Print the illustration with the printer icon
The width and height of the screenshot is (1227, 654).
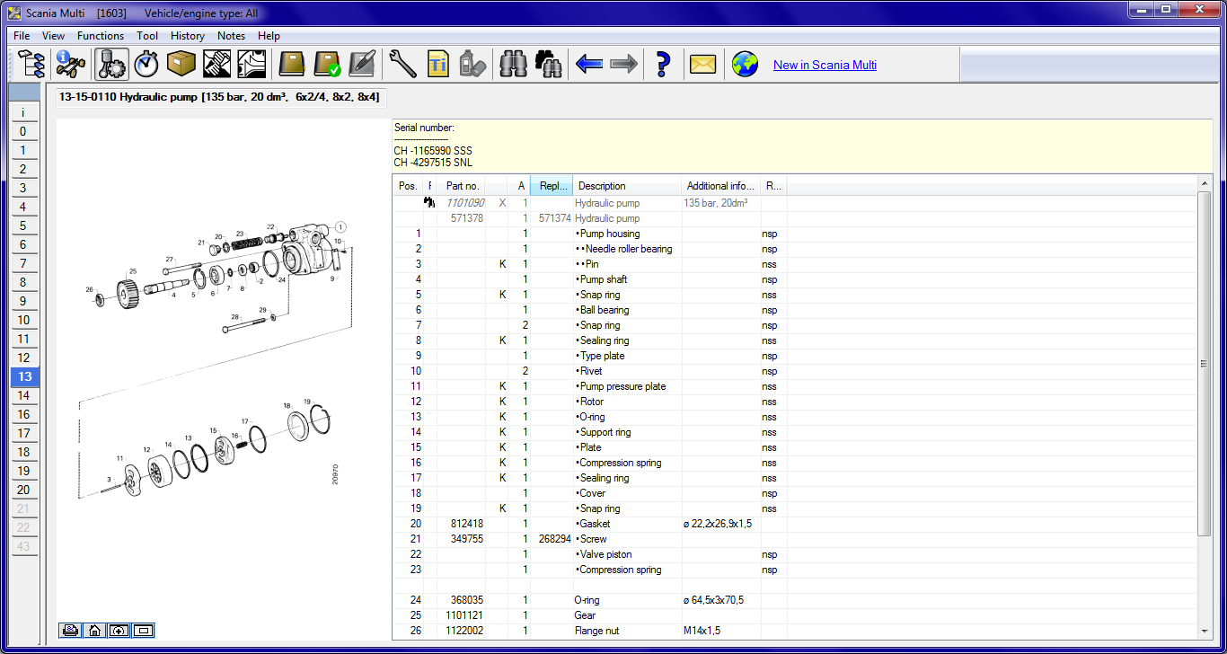tap(71, 630)
